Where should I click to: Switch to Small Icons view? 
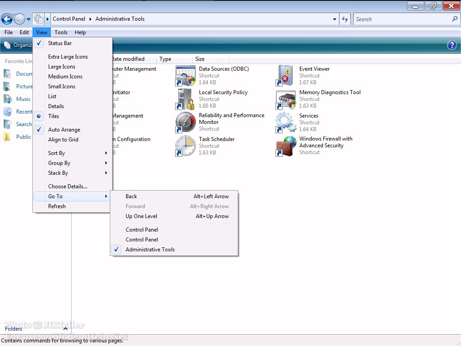pyautogui.click(x=73, y=86)
